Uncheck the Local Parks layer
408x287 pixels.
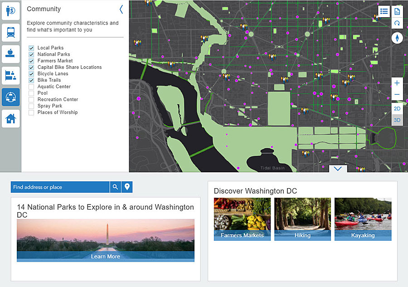coord(31,48)
